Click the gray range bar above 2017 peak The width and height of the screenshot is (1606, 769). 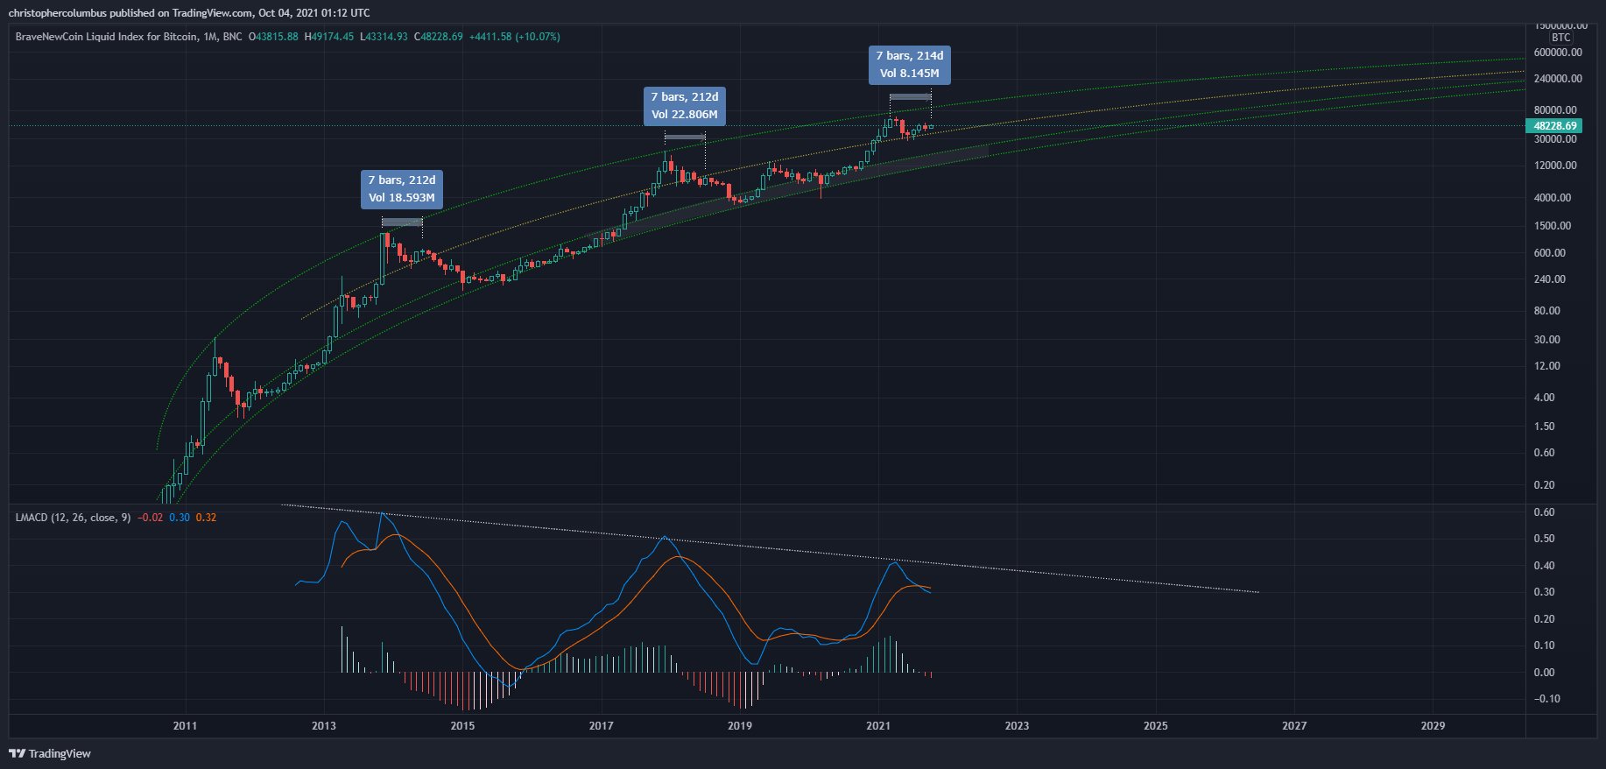tap(685, 137)
